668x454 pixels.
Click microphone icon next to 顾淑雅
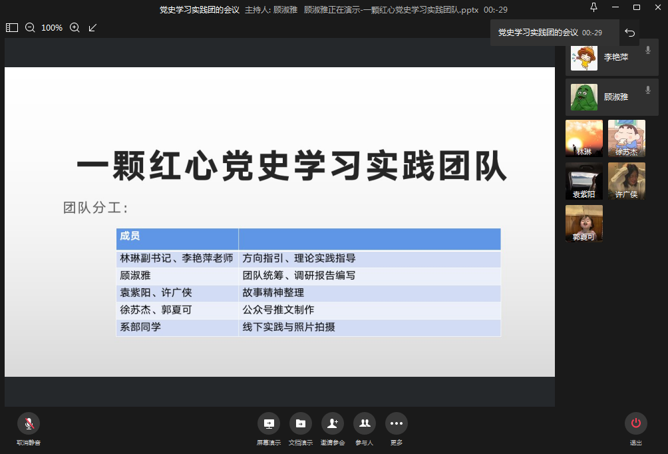pyautogui.click(x=648, y=90)
